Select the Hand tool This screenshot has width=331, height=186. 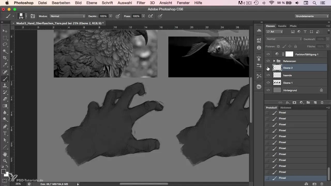[x=5, y=154]
